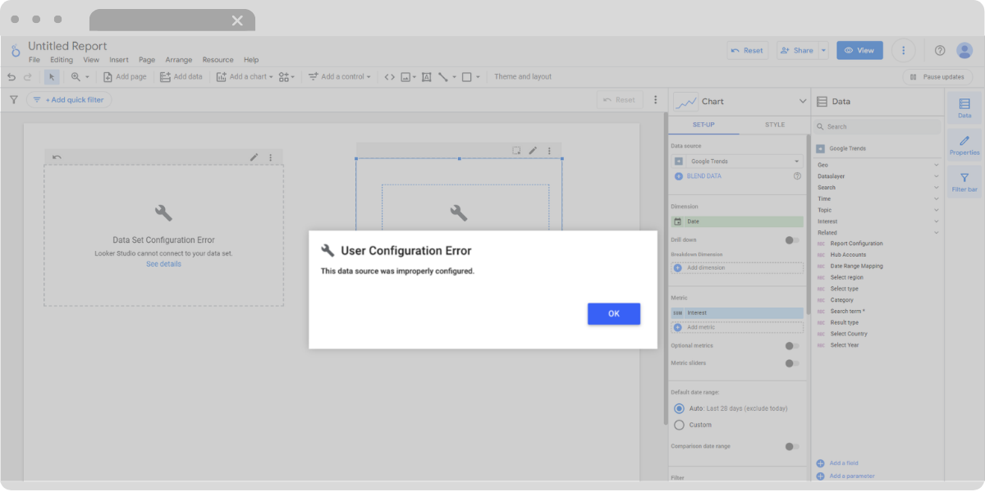Click the filter funnel icon
This screenshot has height=492, width=985.
click(13, 100)
